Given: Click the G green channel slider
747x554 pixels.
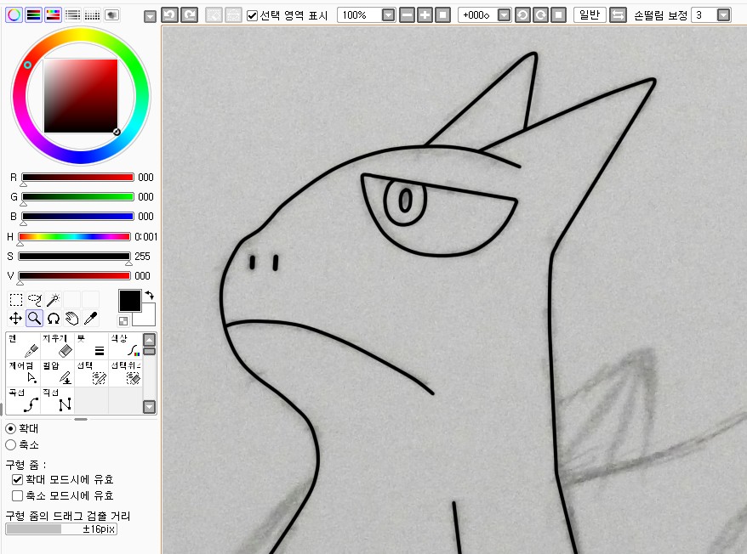Looking at the screenshot, I should coord(77,197).
